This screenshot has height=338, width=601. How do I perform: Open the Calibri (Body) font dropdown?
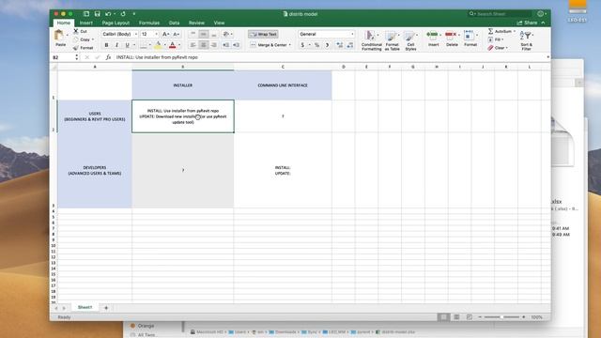[x=135, y=34]
